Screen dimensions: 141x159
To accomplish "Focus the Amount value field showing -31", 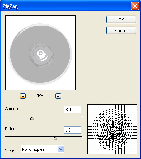I will coord(72,109).
